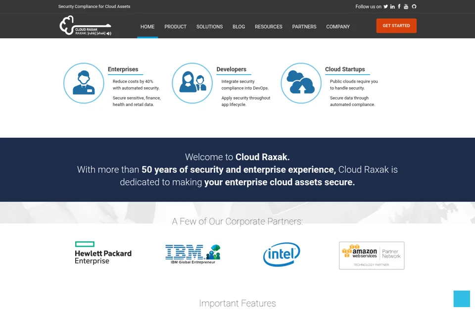
Task: Select the Developers heading link
Action: 232,69
